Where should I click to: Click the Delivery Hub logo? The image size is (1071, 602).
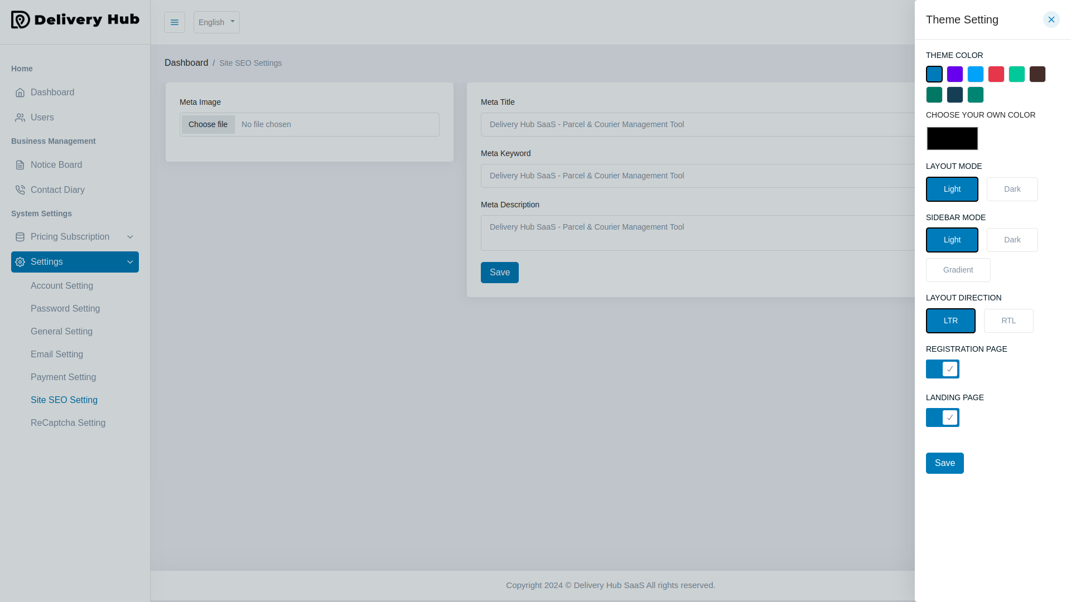click(x=75, y=20)
